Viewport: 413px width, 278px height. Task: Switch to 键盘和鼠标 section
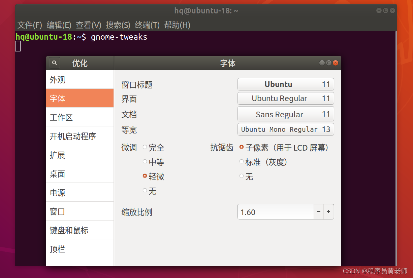coord(80,230)
